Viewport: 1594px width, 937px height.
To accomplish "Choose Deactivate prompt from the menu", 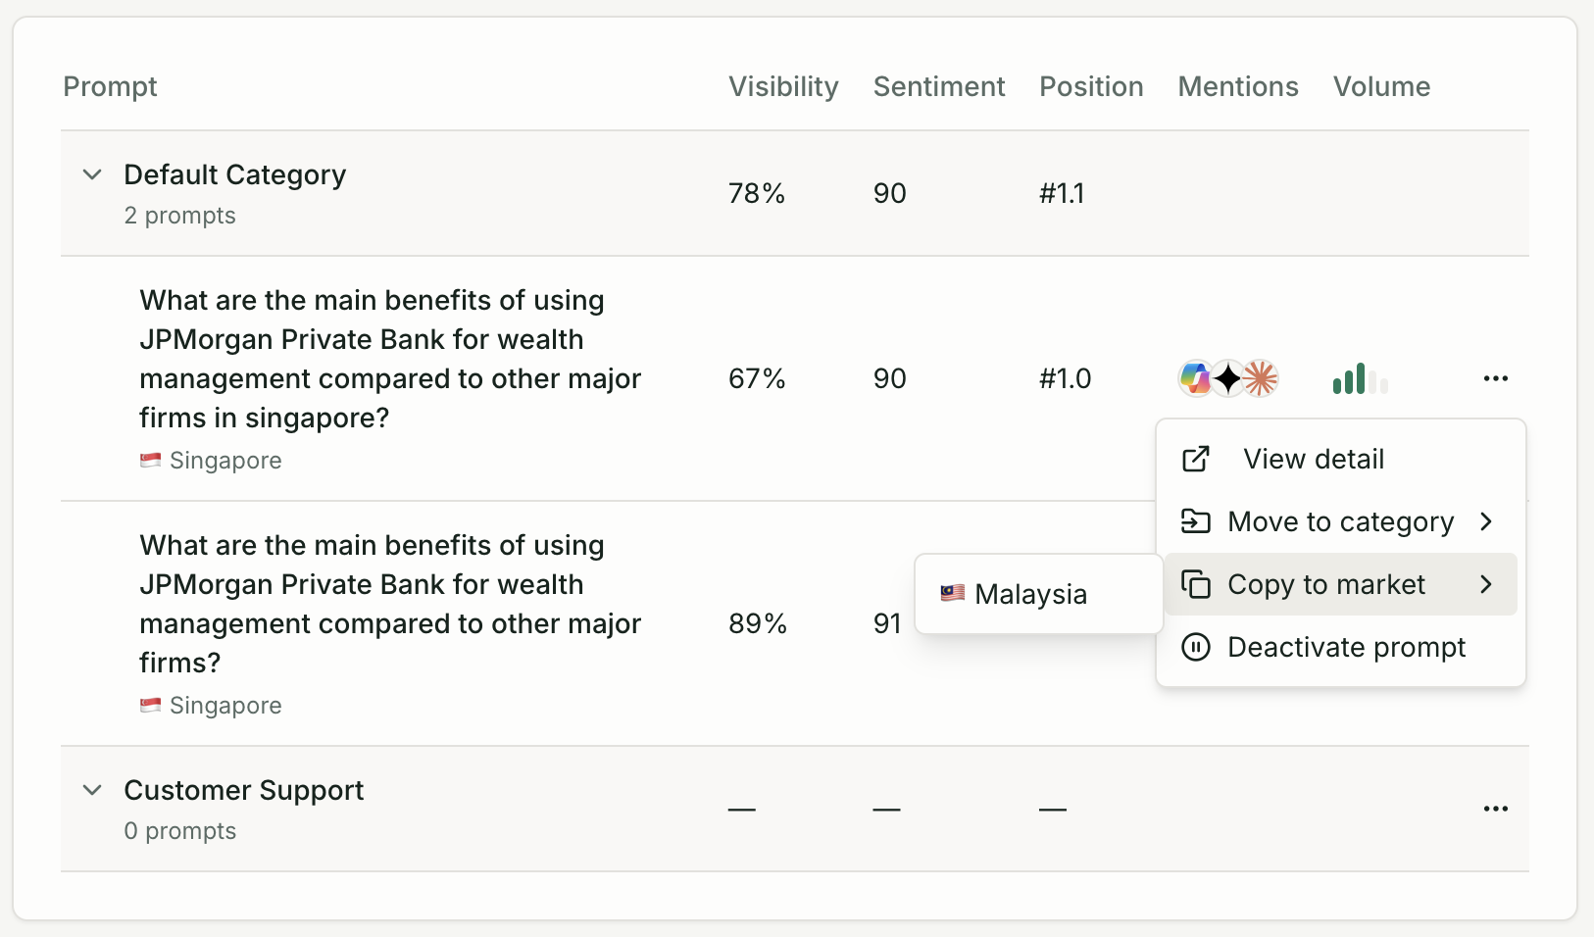I will point(1341,647).
